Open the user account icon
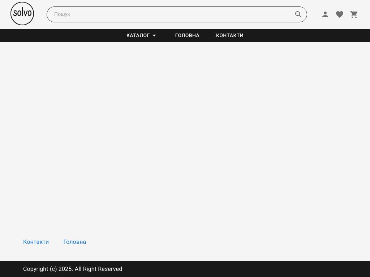Viewport: 370px width, 277px height. point(325,14)
